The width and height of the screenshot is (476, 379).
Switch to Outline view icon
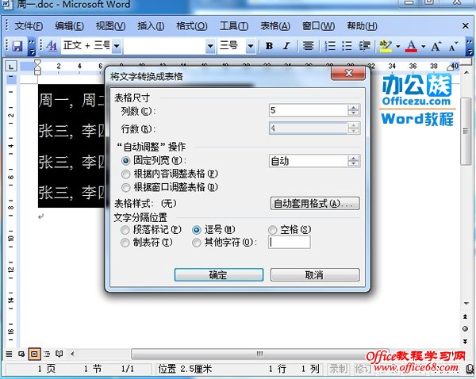point(47,354)
